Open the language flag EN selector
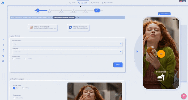 [182, 1]
